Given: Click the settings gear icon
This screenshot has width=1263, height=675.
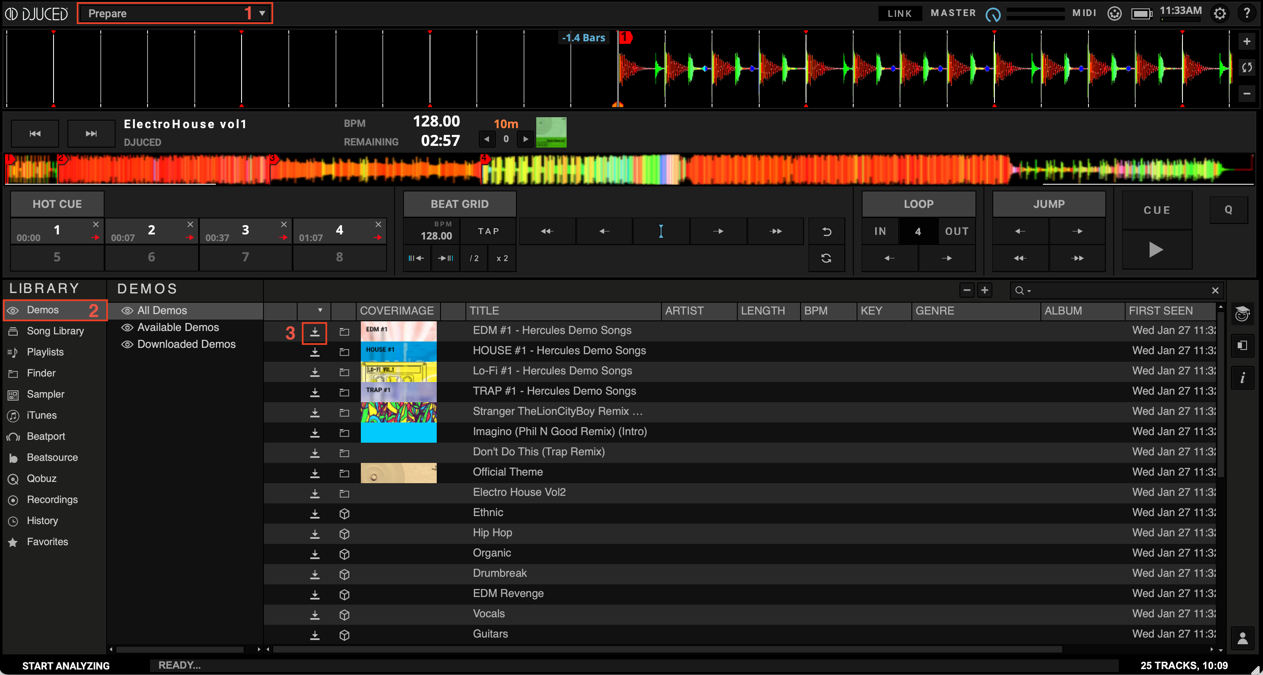Looking at the screenshot, I should (1219, 13).
